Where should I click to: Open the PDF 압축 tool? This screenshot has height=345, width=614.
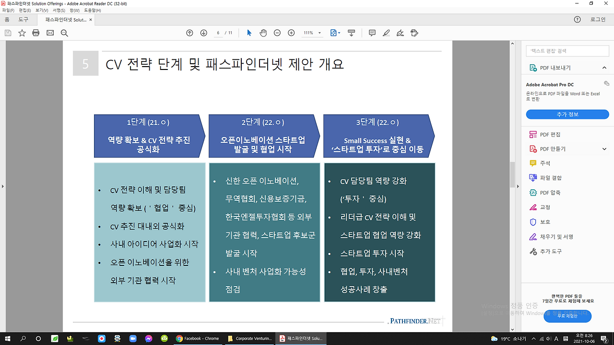point(545,193)
